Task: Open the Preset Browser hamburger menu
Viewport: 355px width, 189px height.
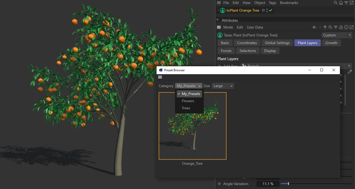Action: [x=160, y=77]
